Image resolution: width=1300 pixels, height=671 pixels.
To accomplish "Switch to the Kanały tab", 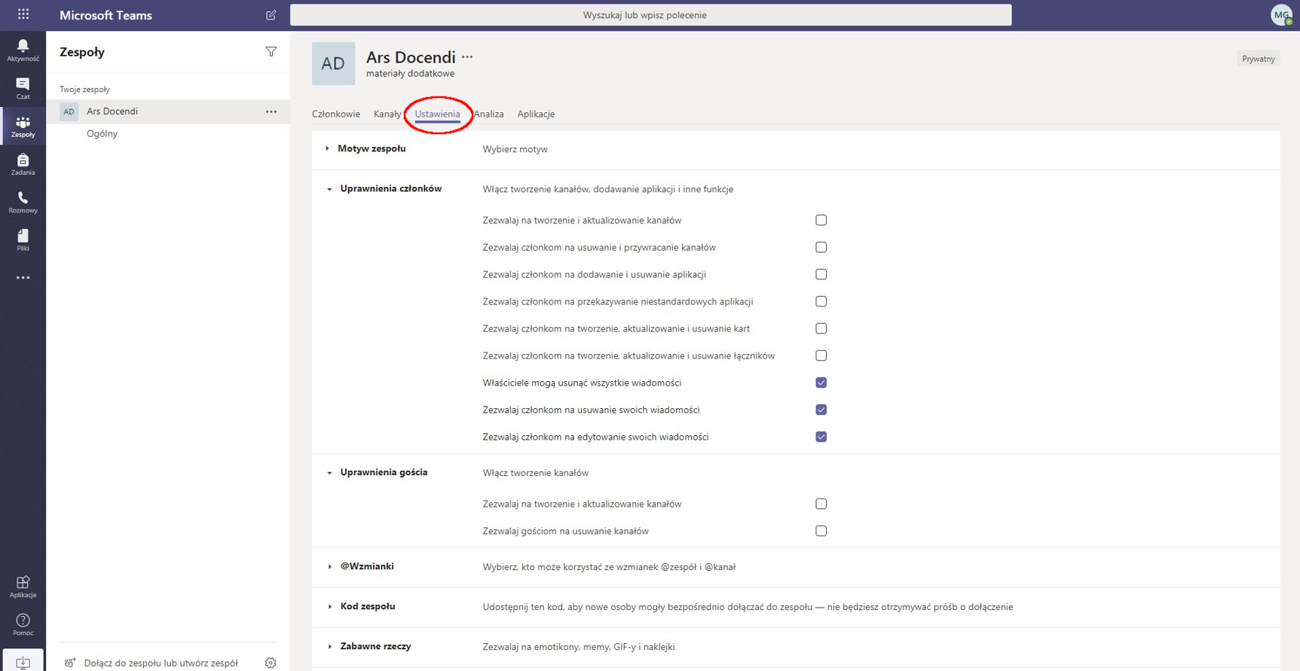I will click(x=387, y=114).
